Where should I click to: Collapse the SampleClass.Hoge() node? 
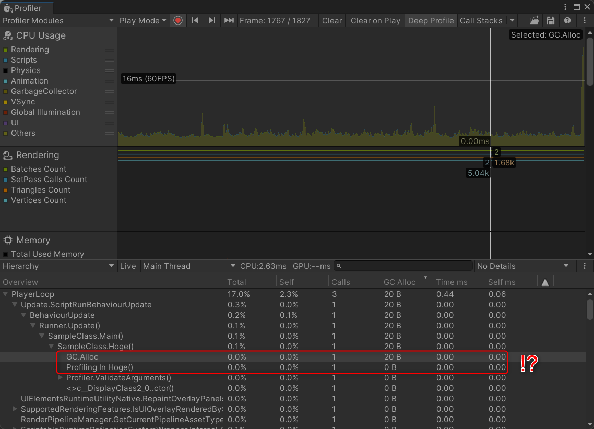51,346
